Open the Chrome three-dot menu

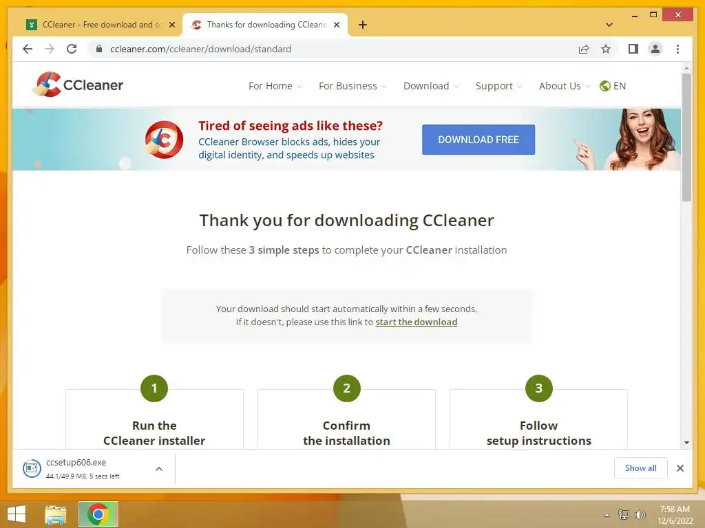[x=677, y=49]
